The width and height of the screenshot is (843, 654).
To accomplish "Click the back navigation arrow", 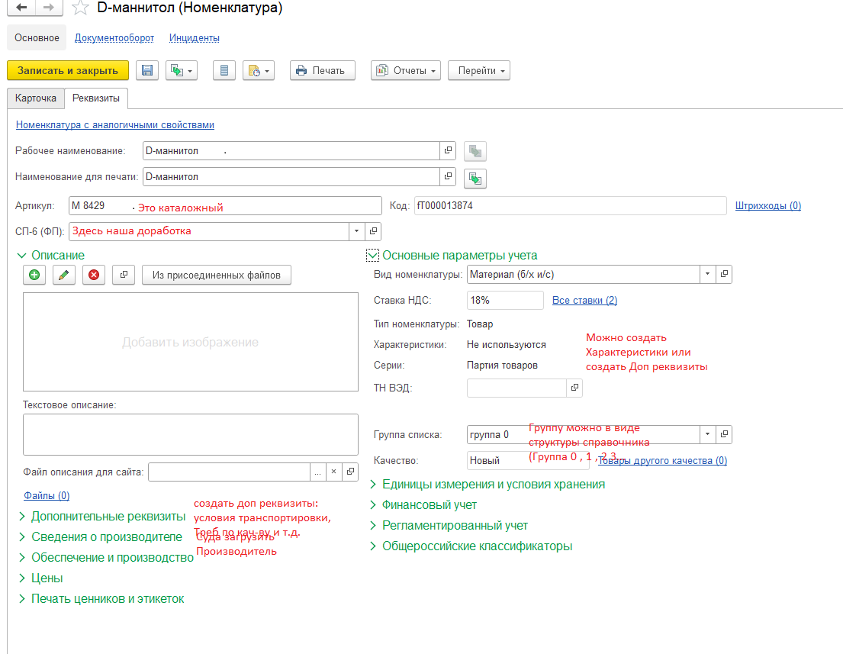I will tap(21, 8).
